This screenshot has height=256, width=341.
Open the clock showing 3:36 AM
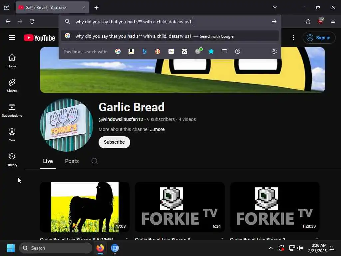[x=317, y=248]
